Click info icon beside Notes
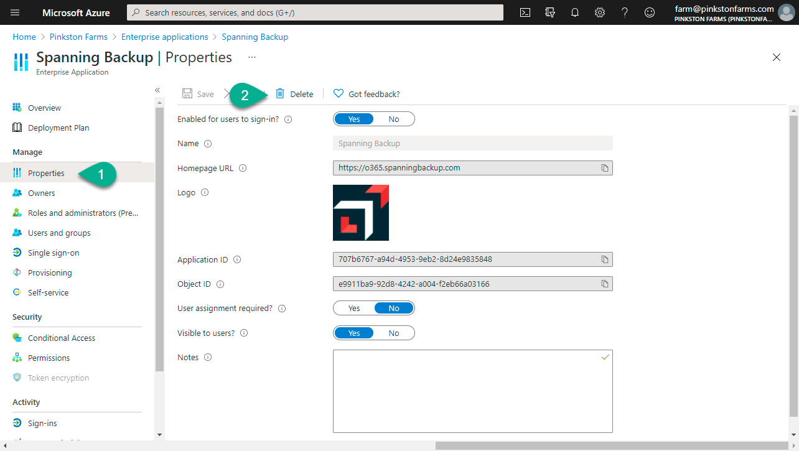 [x=208, y=358]
